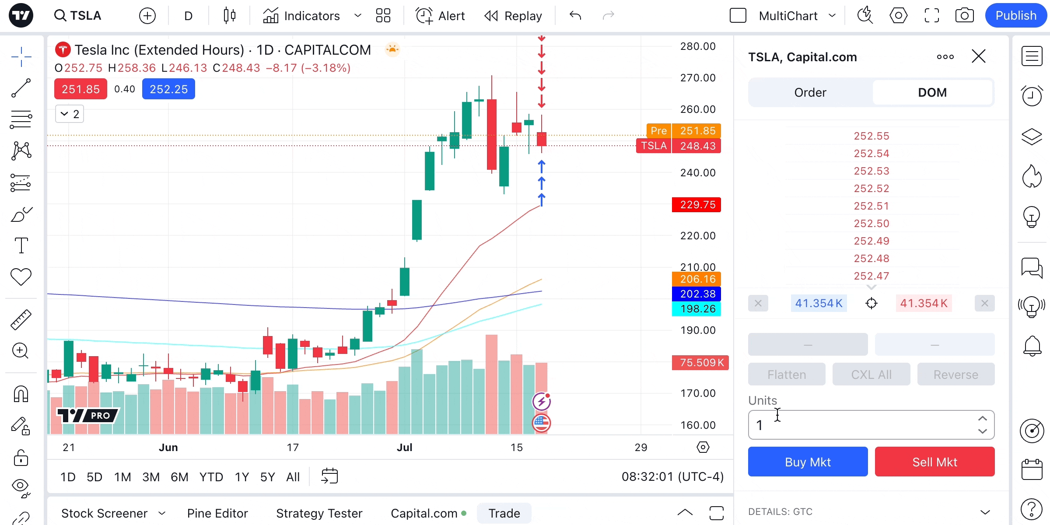This screenshot has height=525, width=1050.
Task: Expand the DETAILS: GTC section
Action: click(985, 512)
